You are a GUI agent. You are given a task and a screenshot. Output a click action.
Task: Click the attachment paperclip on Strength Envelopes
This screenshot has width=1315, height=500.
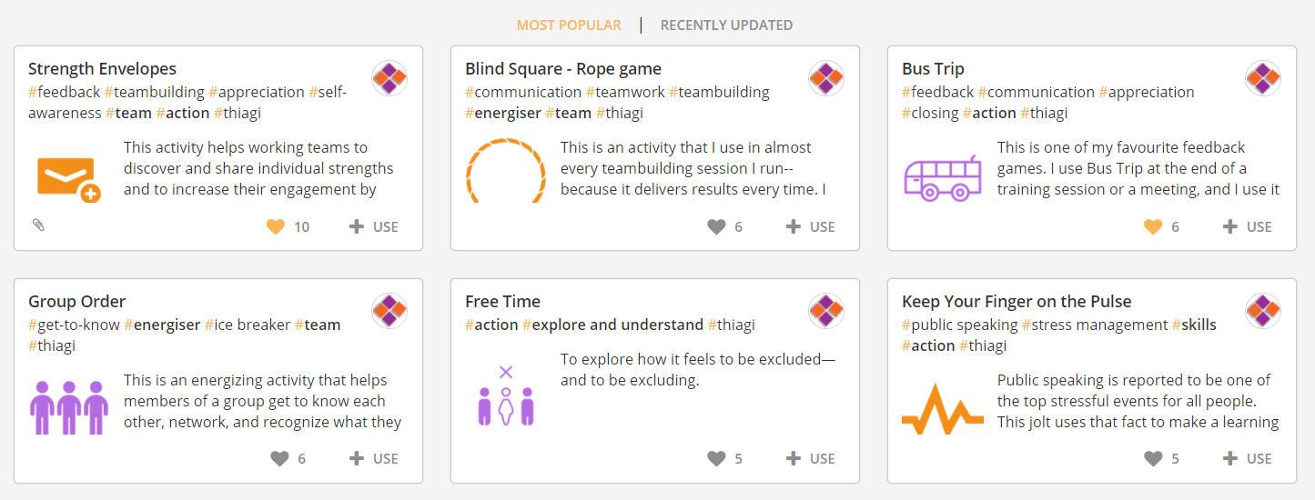click(x=38, y=225)
